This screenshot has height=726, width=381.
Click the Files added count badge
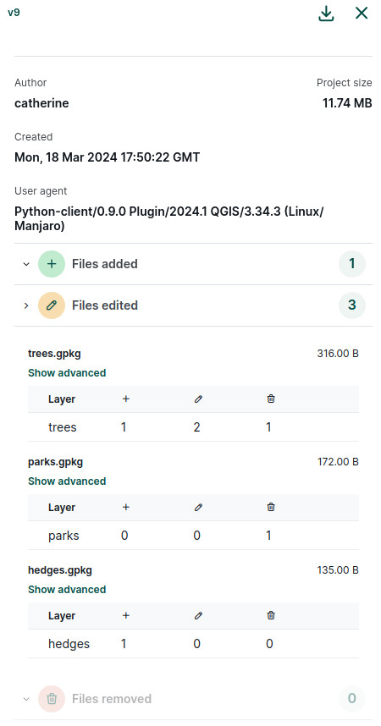[x=352, y=264]
